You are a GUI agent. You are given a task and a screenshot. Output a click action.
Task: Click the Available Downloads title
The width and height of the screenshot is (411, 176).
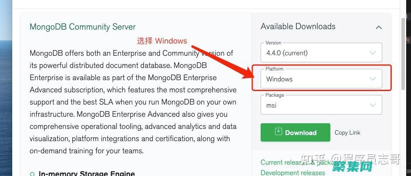[x=298, y=27]
